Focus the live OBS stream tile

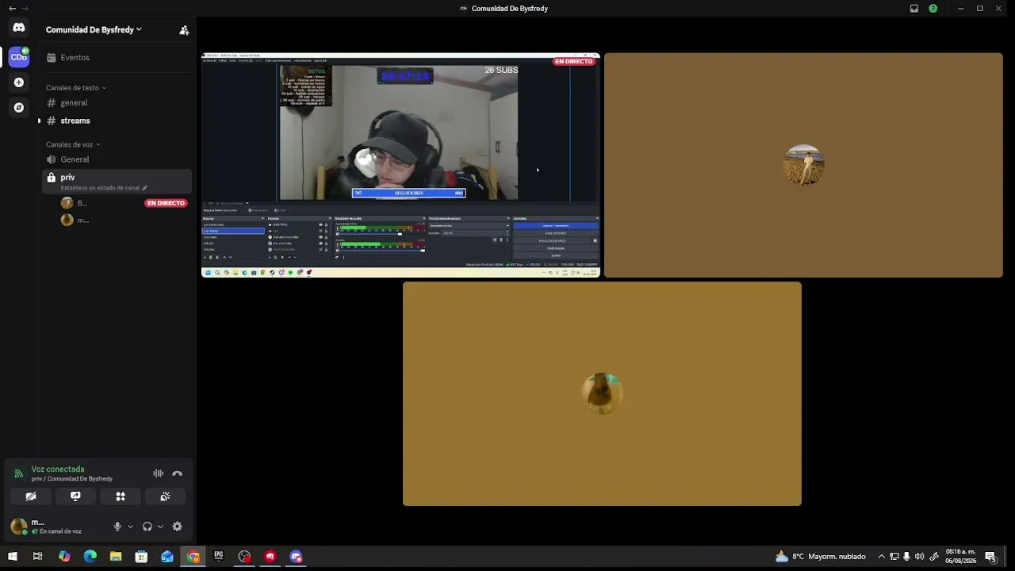(x=400, y=165)
